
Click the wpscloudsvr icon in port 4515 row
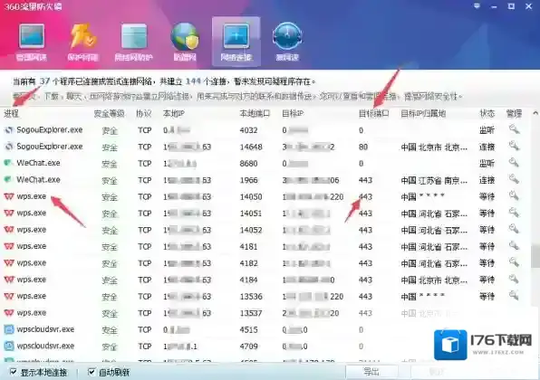click(x=9, y=329)
